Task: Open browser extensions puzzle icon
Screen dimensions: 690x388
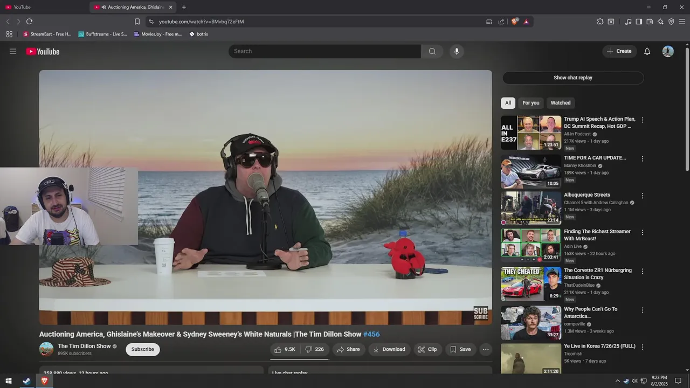Action: pyautogui.click(x=600, y=22)
